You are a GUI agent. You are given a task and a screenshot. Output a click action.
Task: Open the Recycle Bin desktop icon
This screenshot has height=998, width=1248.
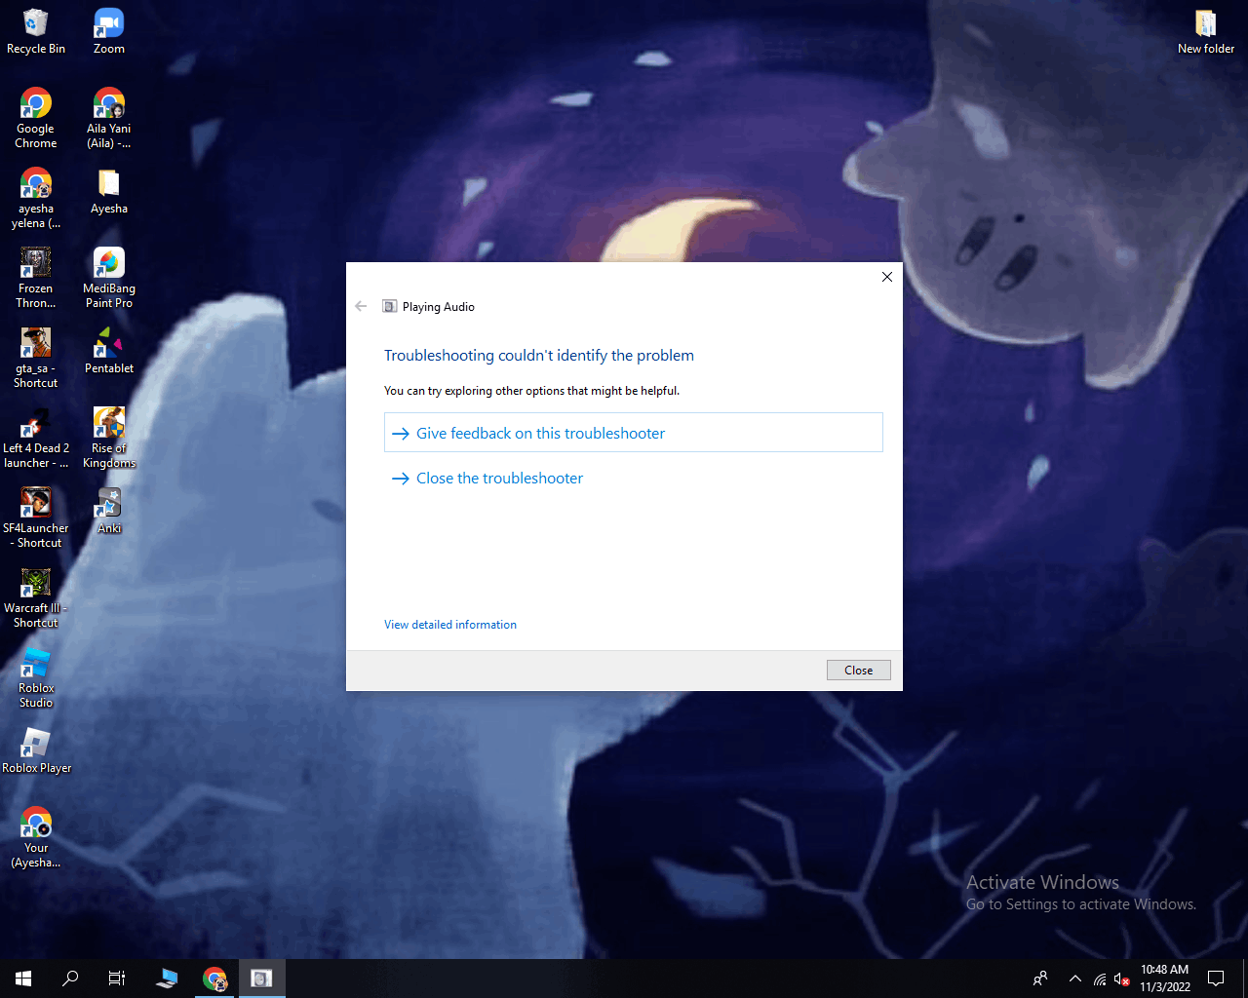tap(36, 31)
